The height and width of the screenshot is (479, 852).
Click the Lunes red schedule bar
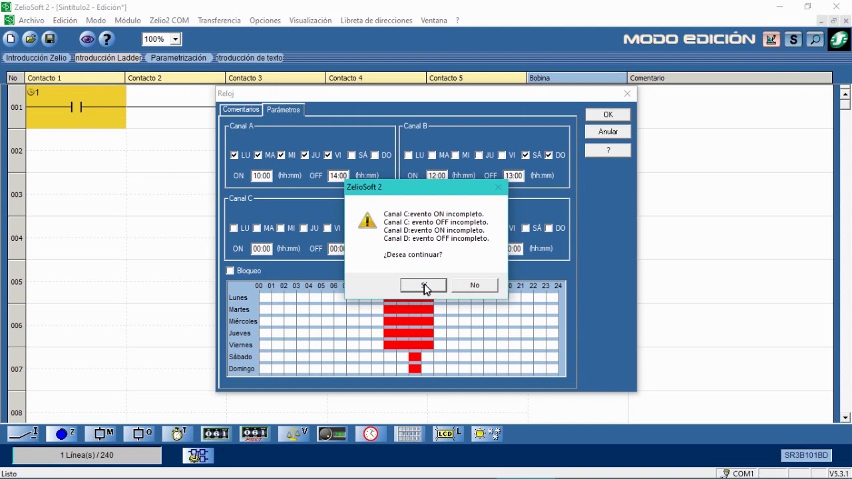409,300
